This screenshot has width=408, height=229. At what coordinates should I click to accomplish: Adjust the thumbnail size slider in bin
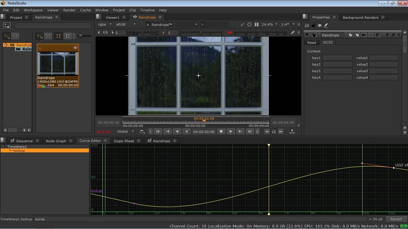pyautogui.click(x=85, y=36)
